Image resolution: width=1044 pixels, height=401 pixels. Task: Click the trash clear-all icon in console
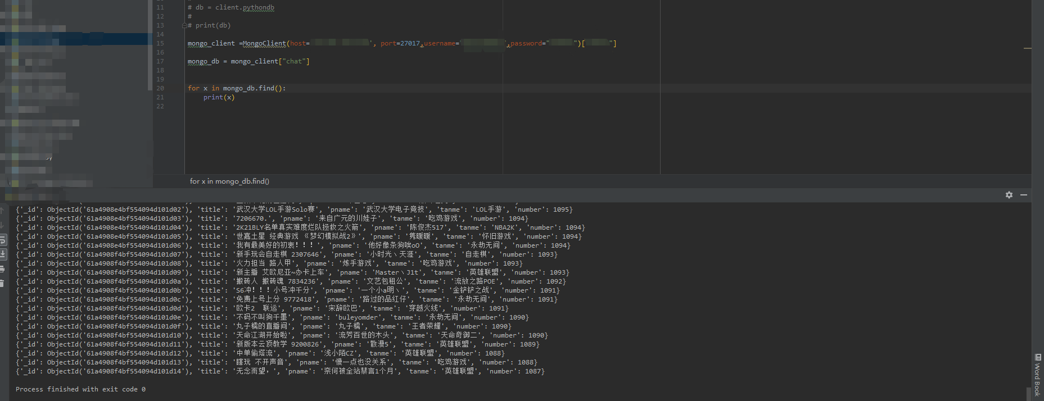tap(2, 284)
